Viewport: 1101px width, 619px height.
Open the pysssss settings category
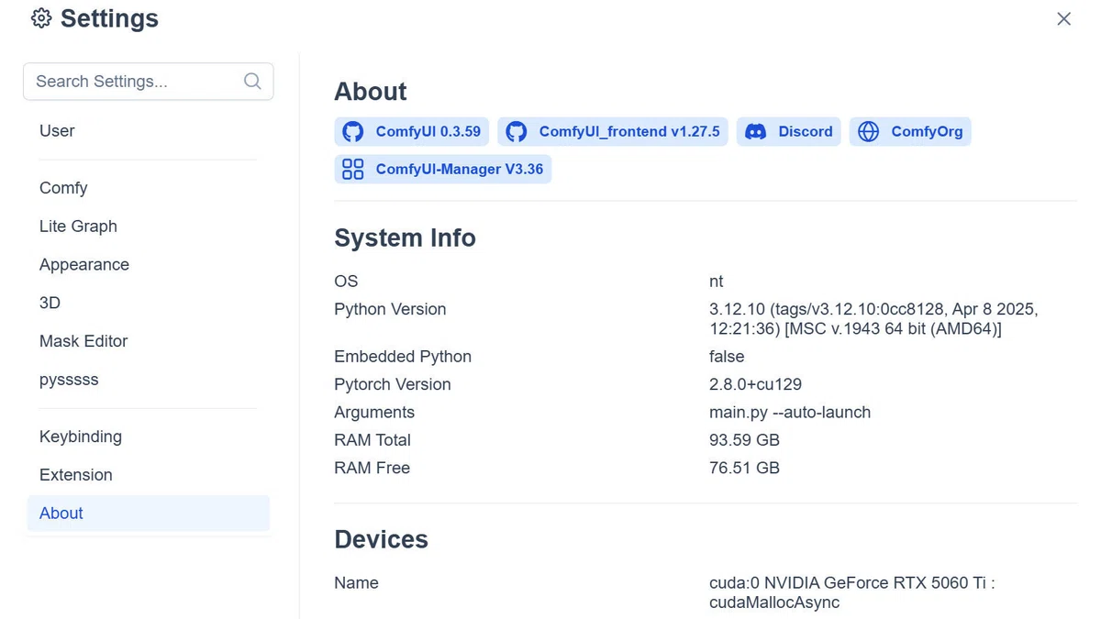pyautogui.click(x=149, y=380)
